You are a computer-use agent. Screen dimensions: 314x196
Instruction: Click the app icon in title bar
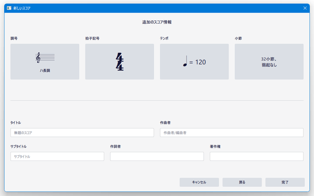pos(9,8)
